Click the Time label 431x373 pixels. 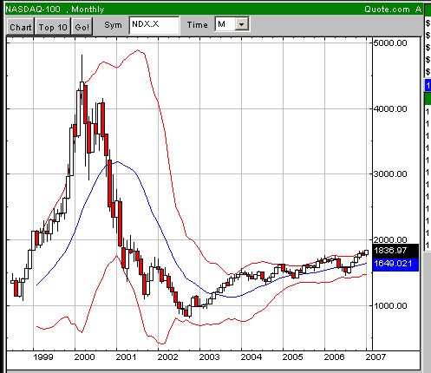coord(197,25)
